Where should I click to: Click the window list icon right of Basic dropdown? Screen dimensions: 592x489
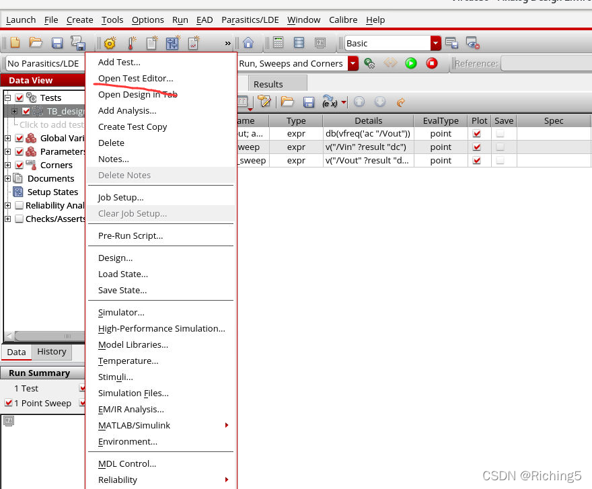451,43
